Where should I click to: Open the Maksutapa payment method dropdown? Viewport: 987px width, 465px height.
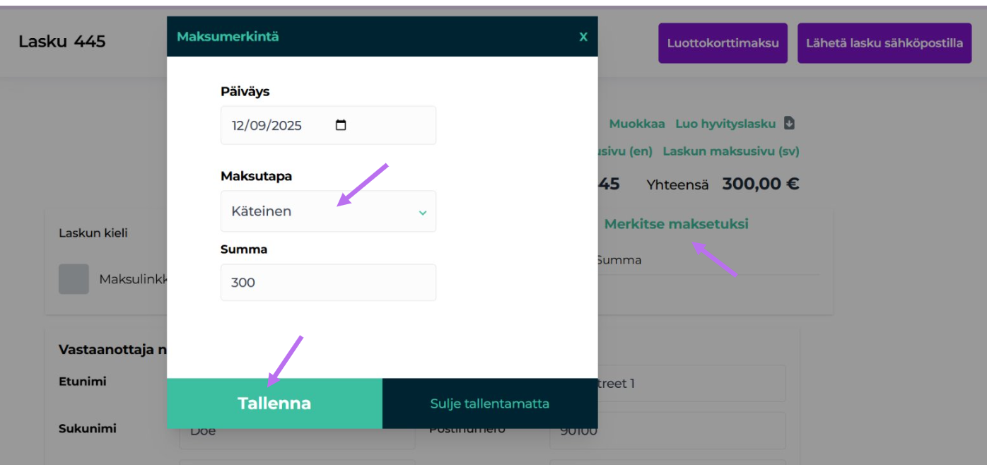(328, 211)
